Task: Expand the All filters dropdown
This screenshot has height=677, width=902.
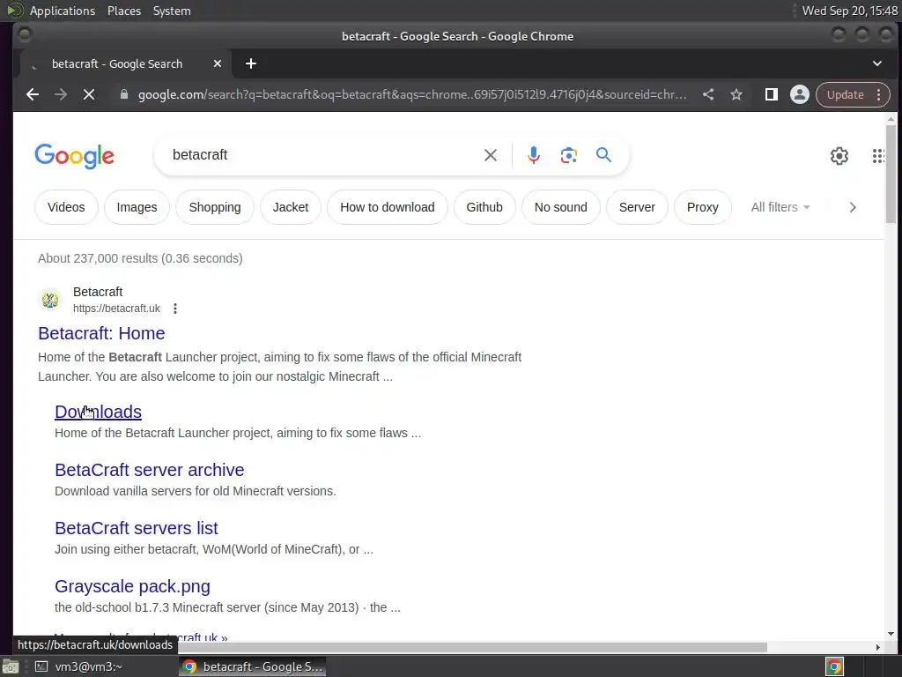Action: point(780,207)
